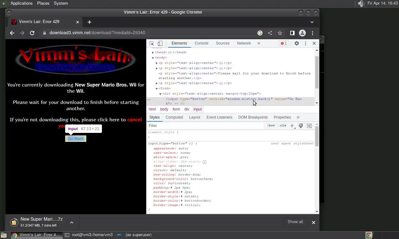Open the Network tab
399x239 pixels.
(244, 43)
